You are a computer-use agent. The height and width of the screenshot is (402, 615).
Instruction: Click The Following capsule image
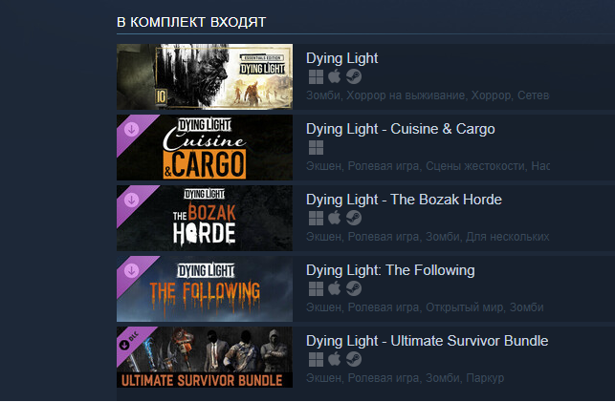point(205,288)
